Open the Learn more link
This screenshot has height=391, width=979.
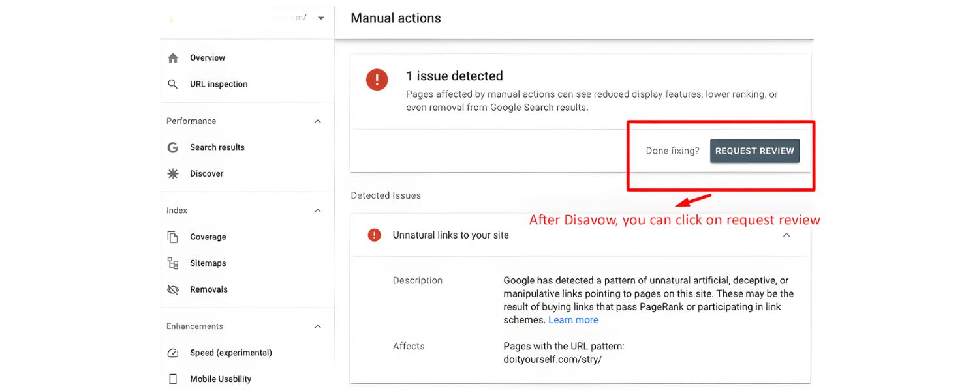coord(573,320)
